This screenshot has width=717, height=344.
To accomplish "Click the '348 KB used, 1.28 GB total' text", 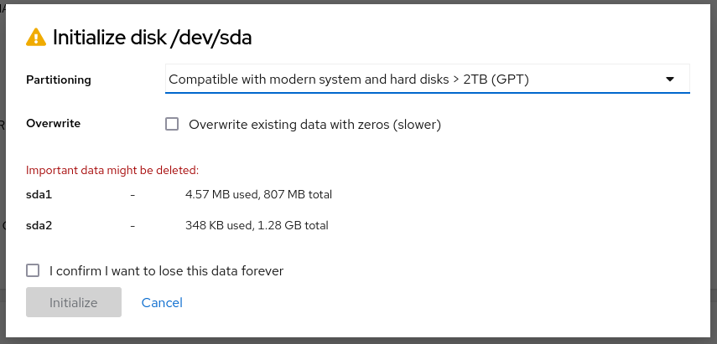I will point(257,225).
